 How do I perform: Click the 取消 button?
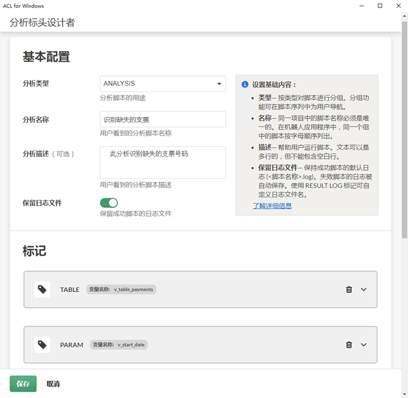click(53, 384)
